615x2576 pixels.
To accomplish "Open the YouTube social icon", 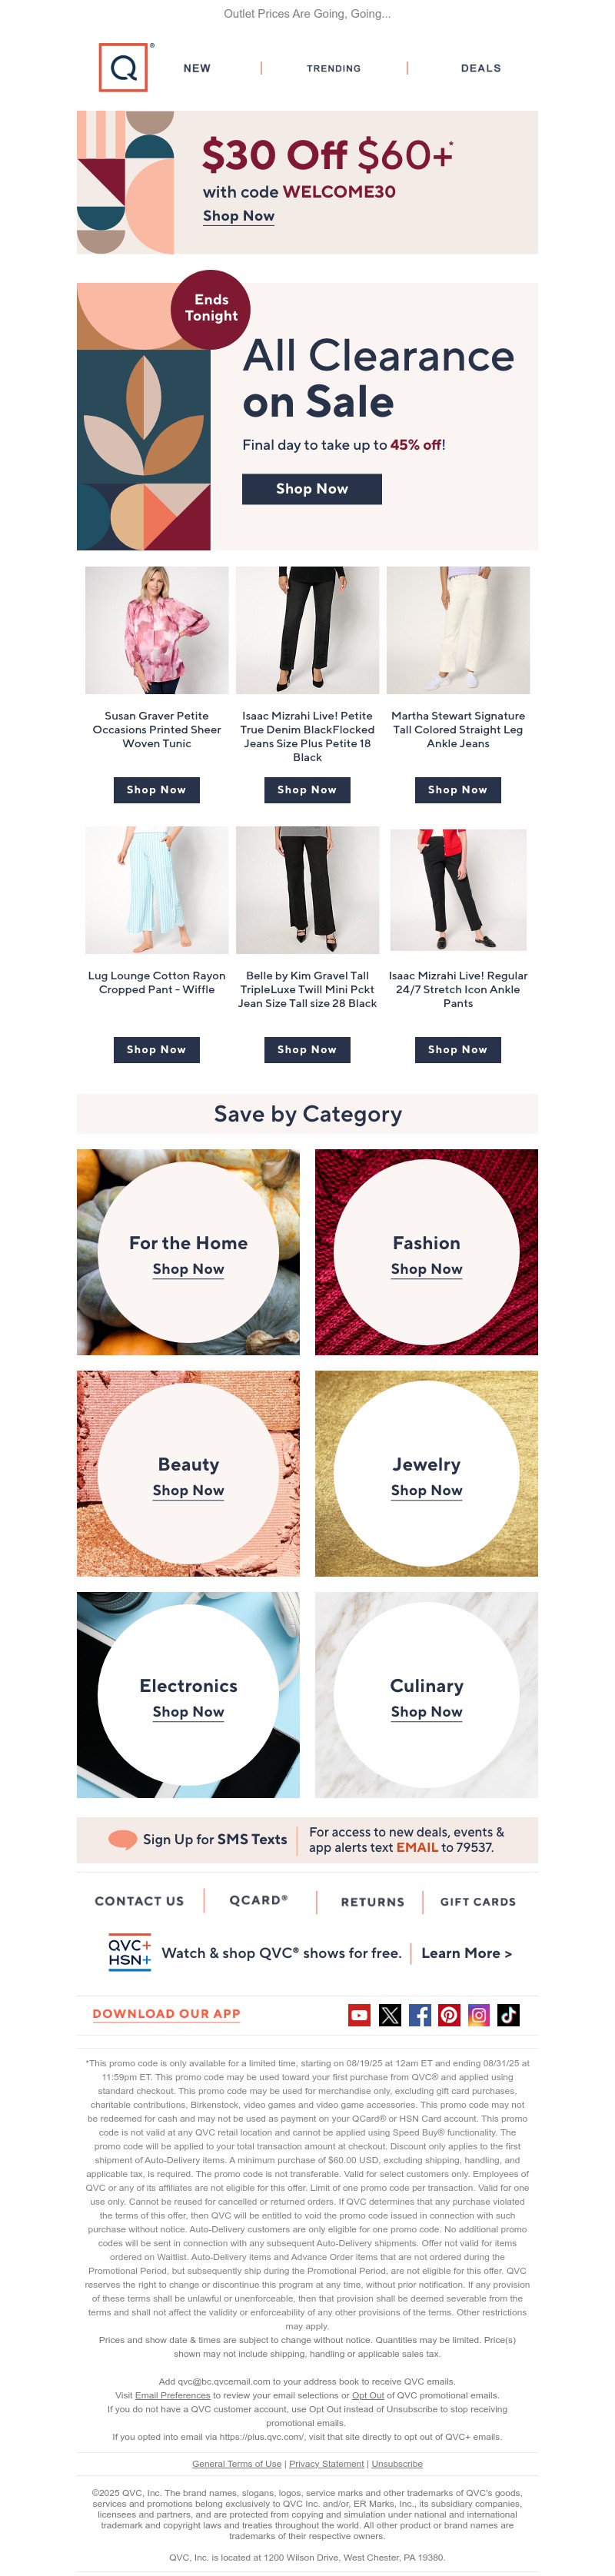I will [359, 2015].
